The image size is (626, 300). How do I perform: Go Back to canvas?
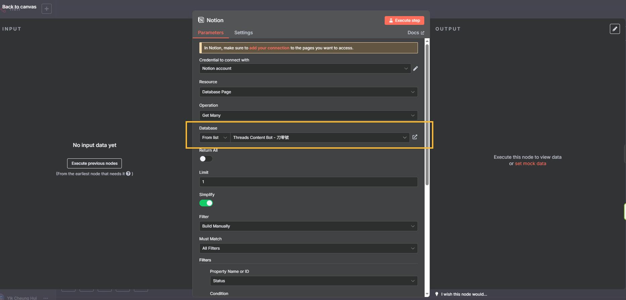point(19,7)
